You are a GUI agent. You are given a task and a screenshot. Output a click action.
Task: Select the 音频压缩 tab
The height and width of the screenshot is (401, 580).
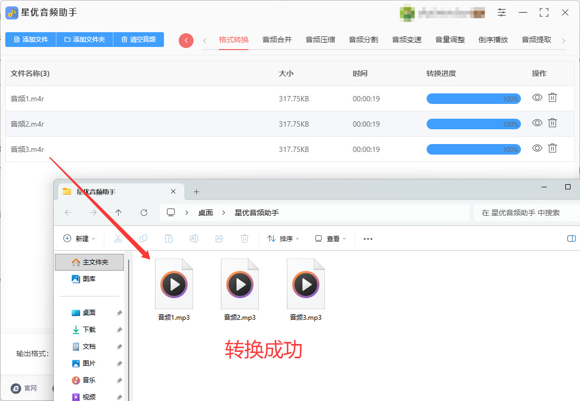pos(321,40)
